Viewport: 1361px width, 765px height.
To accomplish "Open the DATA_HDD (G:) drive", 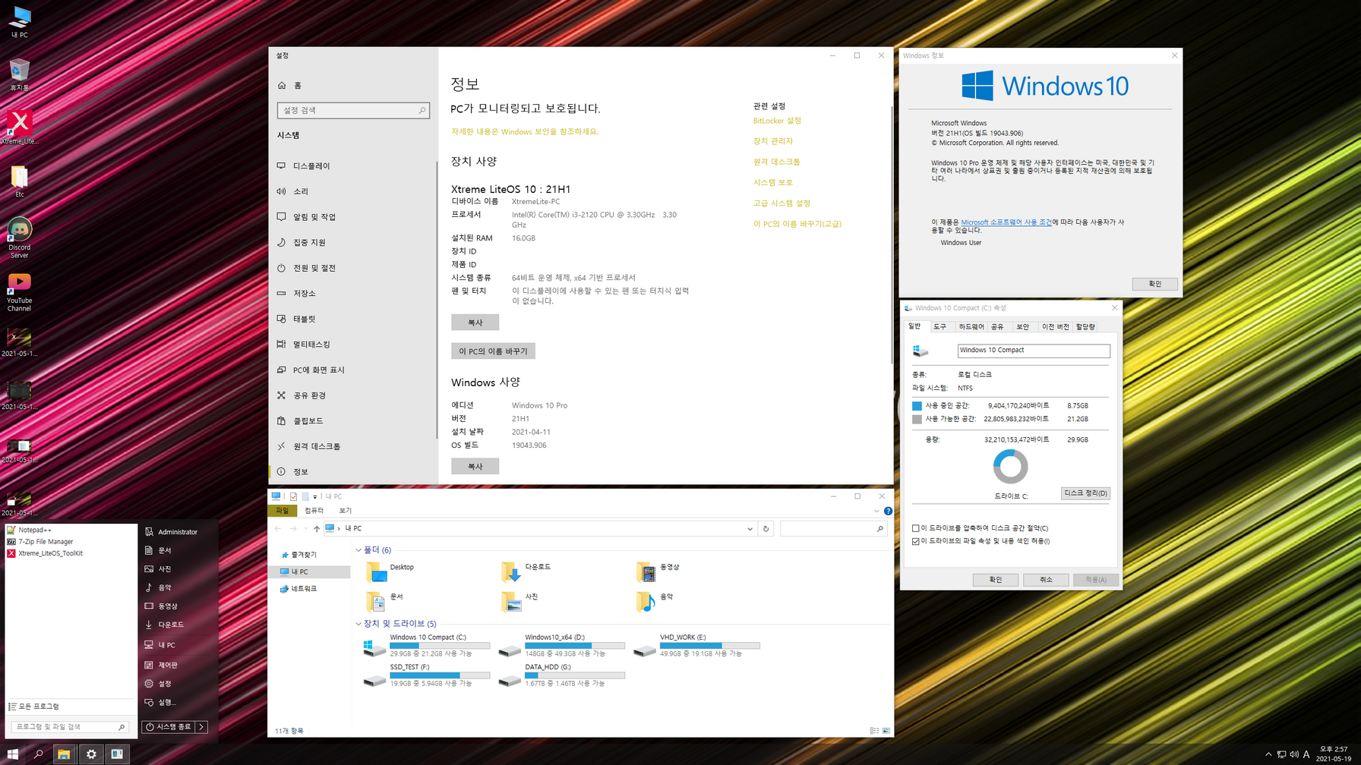I will [561, 675].
